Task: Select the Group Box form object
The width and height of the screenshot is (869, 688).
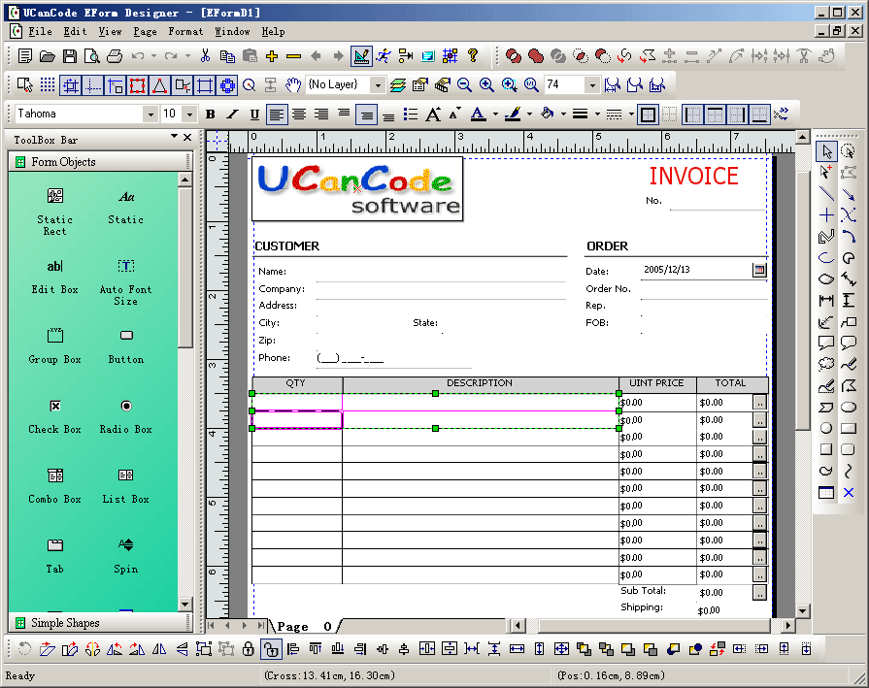Action: [x=54, y=346]
